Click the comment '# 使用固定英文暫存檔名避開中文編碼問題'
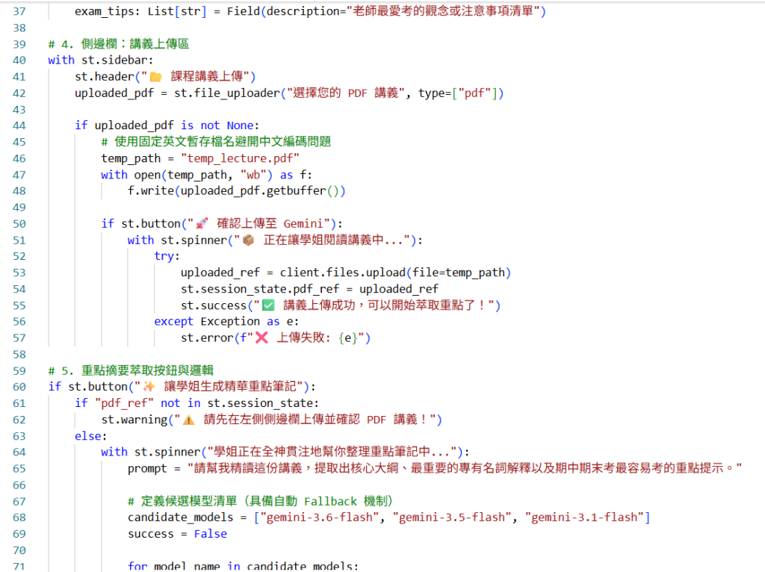This screenshot has width=765, height=572. pos(216,142)
